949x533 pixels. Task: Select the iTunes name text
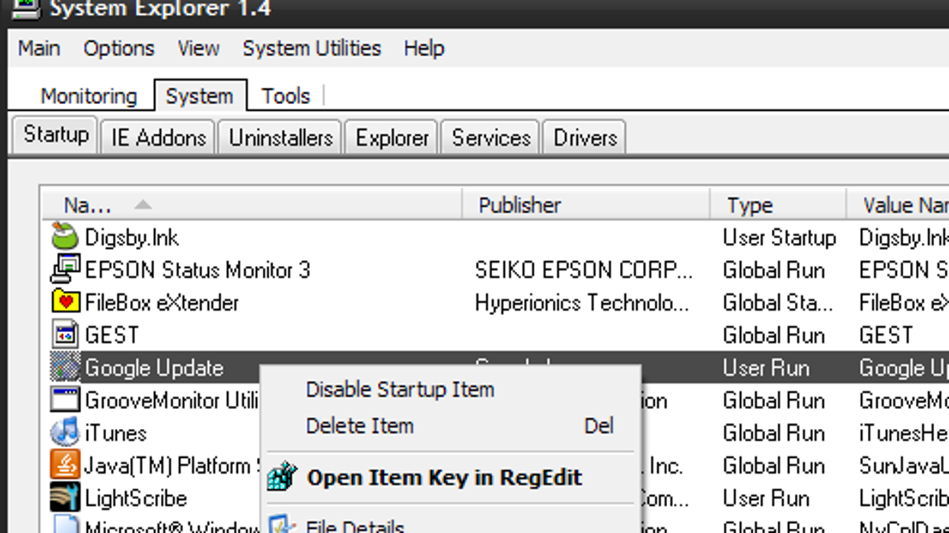pos(115,433)
